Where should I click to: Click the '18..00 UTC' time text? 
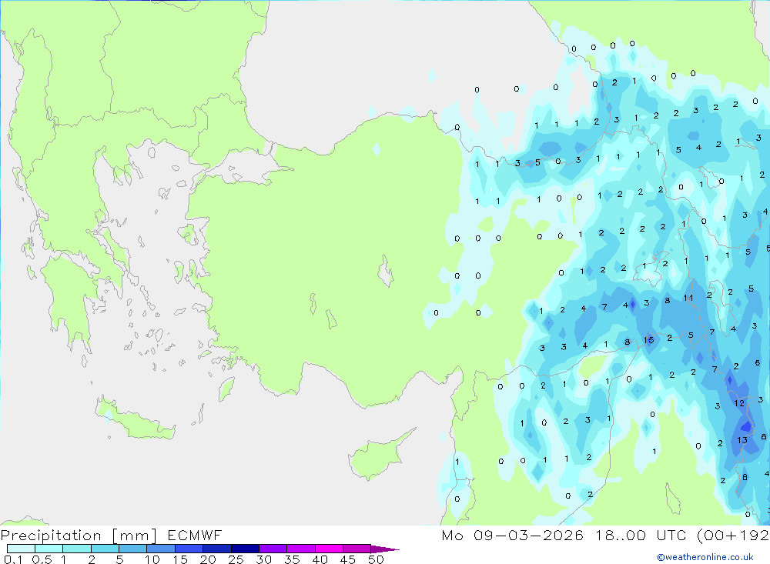(x=641, y=535)
